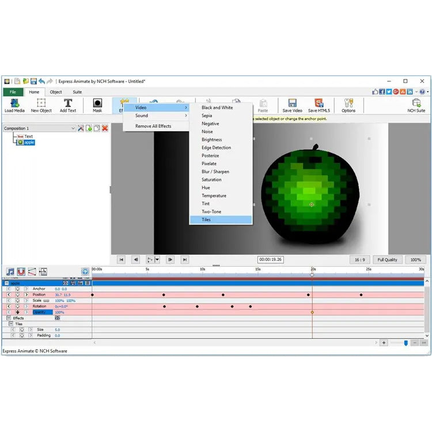The width and height of the screenshot is (432, 432).
Task: Expand the Sound effects submenu
Action: pos(156,116)
